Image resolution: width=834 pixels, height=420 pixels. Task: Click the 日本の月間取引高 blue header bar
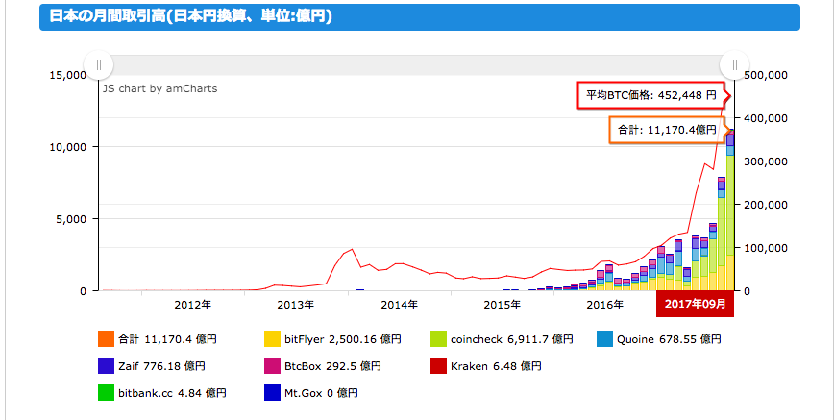point(420,17)
